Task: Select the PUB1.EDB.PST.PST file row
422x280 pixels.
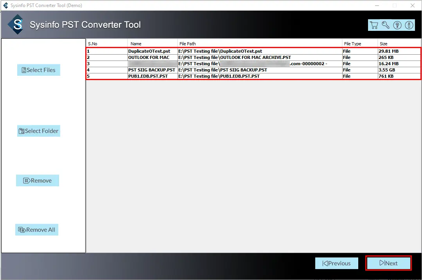Action: pos(148,76)
